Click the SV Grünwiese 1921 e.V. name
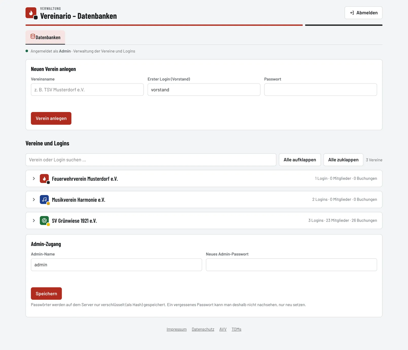This screenshot has width=408, height=350. [x=74, y=221]
